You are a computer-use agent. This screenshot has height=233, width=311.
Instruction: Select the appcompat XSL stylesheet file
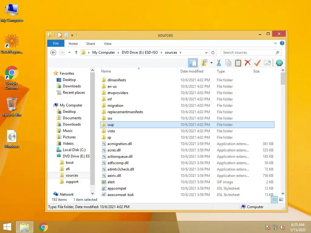coord(117,188)
